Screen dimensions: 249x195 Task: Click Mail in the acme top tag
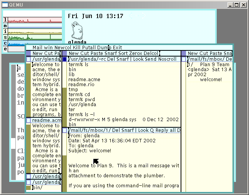(38, 48)
